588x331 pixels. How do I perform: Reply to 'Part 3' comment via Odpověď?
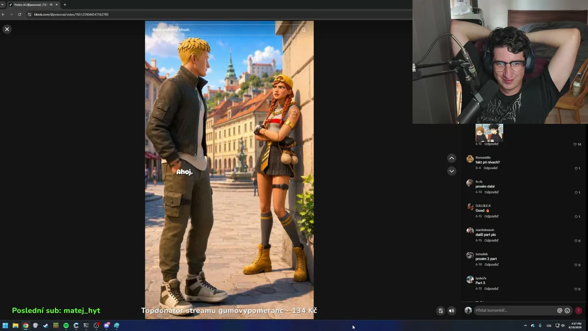[492, 289]
